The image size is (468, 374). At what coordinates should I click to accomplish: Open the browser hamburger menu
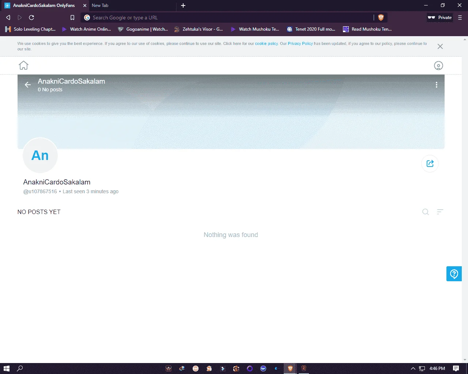460,18
